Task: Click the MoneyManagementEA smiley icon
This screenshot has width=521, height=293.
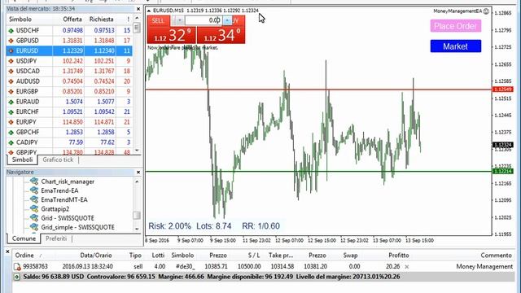Action: [x=486, y=11]
